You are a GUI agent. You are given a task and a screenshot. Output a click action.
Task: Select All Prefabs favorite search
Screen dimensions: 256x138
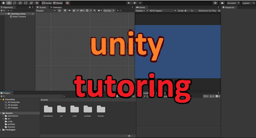(11, 108)
